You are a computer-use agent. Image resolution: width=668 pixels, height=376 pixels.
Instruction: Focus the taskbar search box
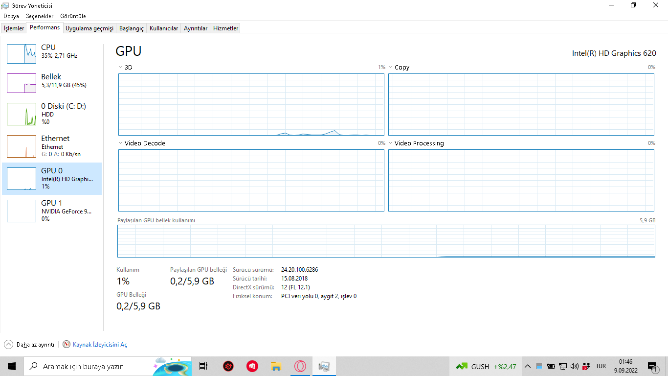coord(108,366)
